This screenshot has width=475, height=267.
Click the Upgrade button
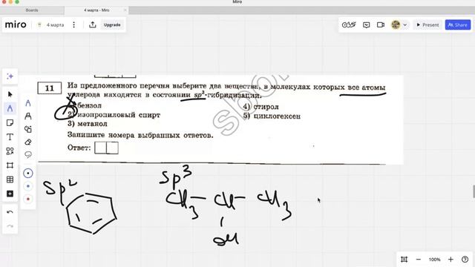tap(112, 24)
